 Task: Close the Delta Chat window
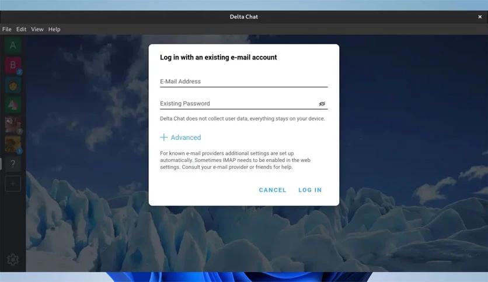[x=480, y=17]
